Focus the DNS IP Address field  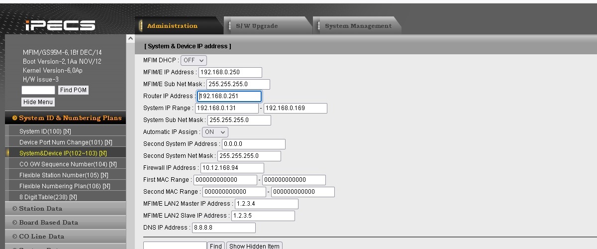[223, 228]
